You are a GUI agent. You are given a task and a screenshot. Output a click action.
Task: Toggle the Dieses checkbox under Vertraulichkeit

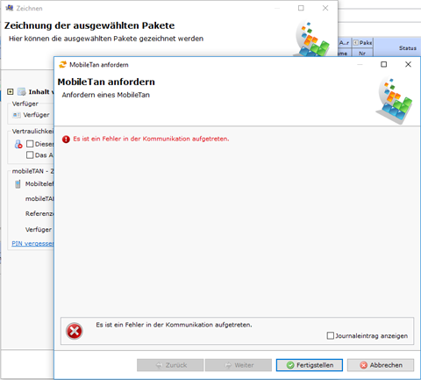click(x=30, y=144)
